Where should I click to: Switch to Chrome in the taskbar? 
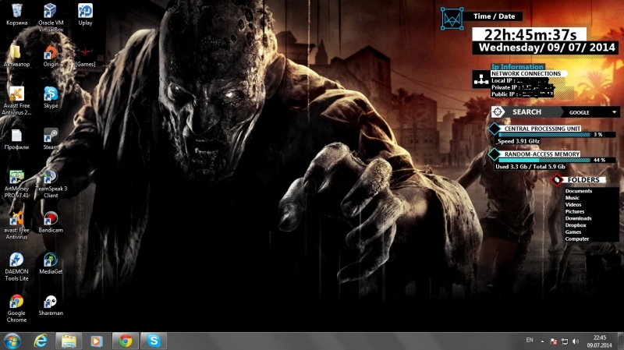[x=126, y=341]
